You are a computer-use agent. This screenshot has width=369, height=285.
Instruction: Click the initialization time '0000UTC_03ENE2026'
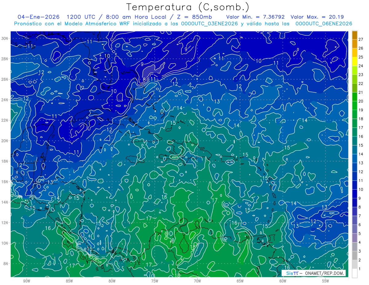pyautogui.click(x=209, y=24)
